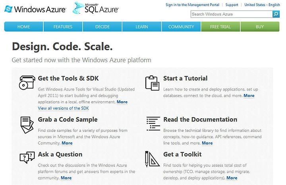286x185 pixels.
Task: Click the Windows Azure logo
Action: 35,9
